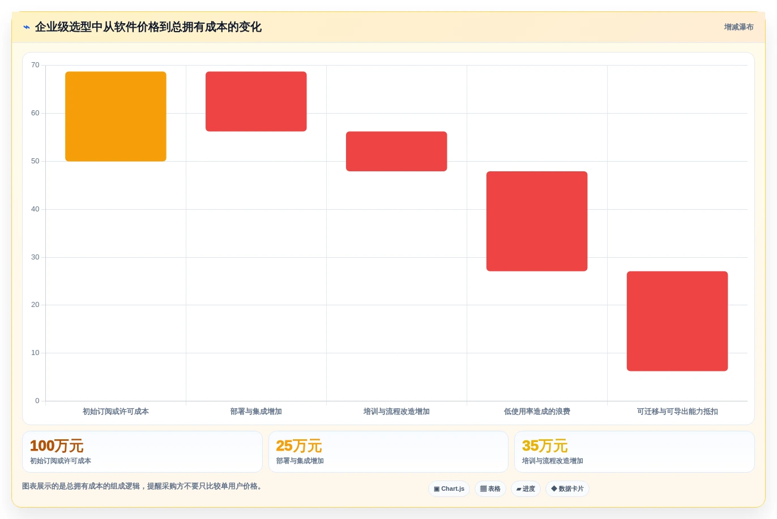Select the red 可迁移与可导出能力抵扣 bar
Image resolution: width=777 pixels, height=519 pixels.
(677, 321)
